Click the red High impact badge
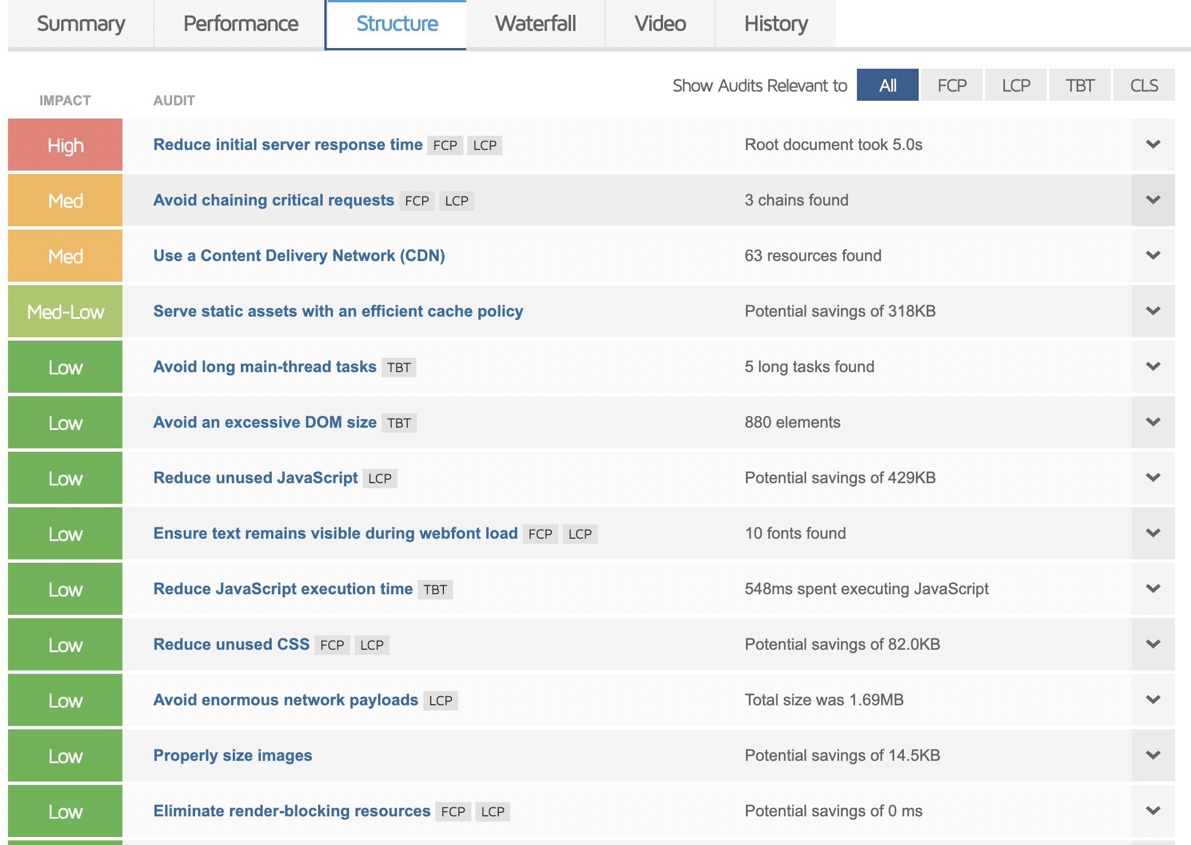Screen dimensions: 1191x845 [65, 145]
